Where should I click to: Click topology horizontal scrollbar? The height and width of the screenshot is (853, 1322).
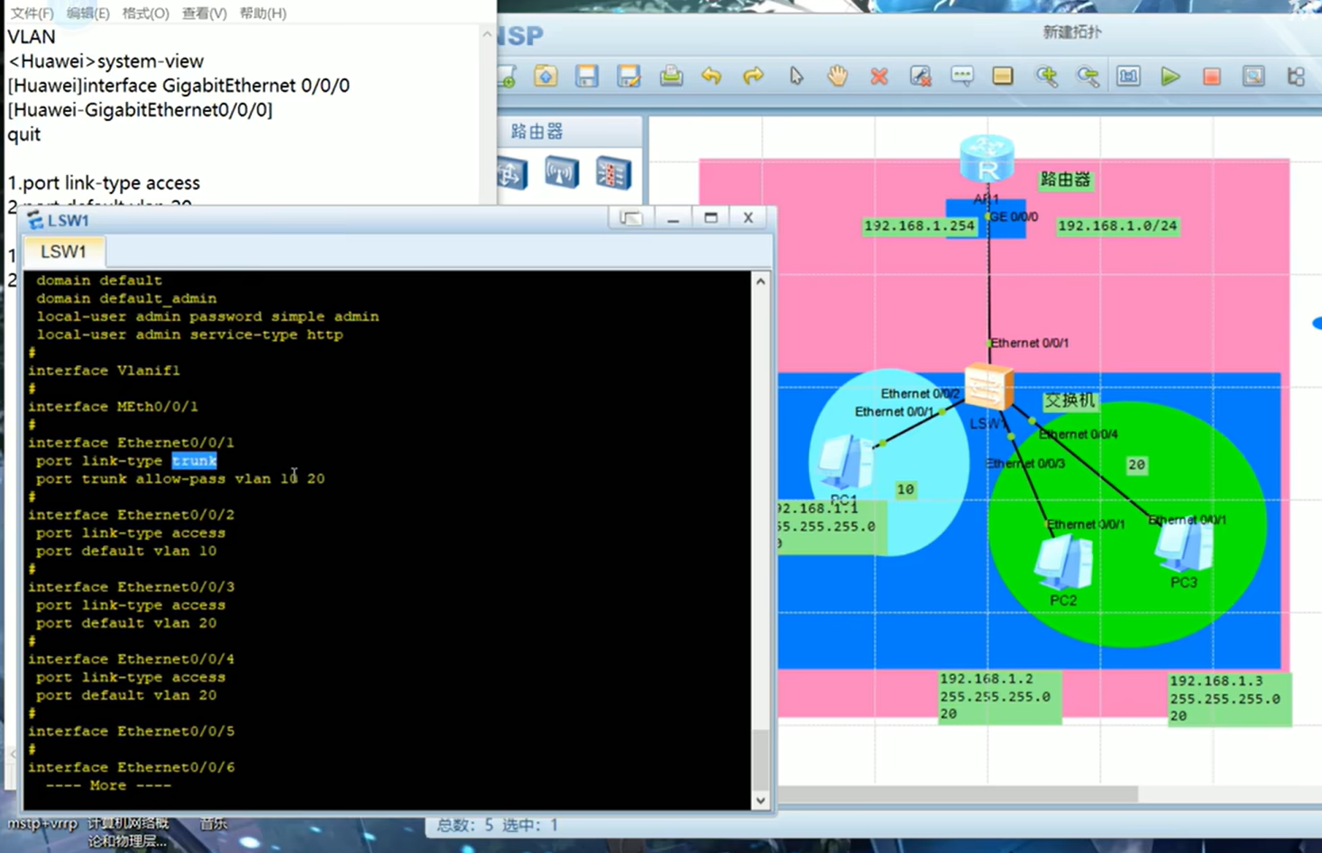[958, 794]
